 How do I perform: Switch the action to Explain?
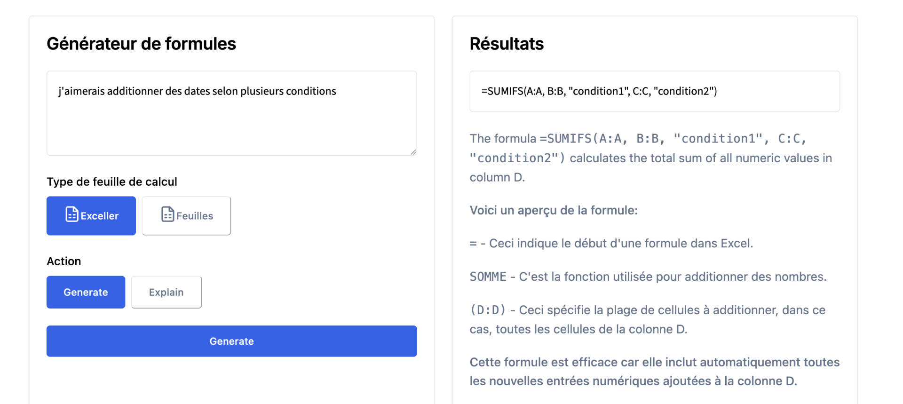pos(166,292)
